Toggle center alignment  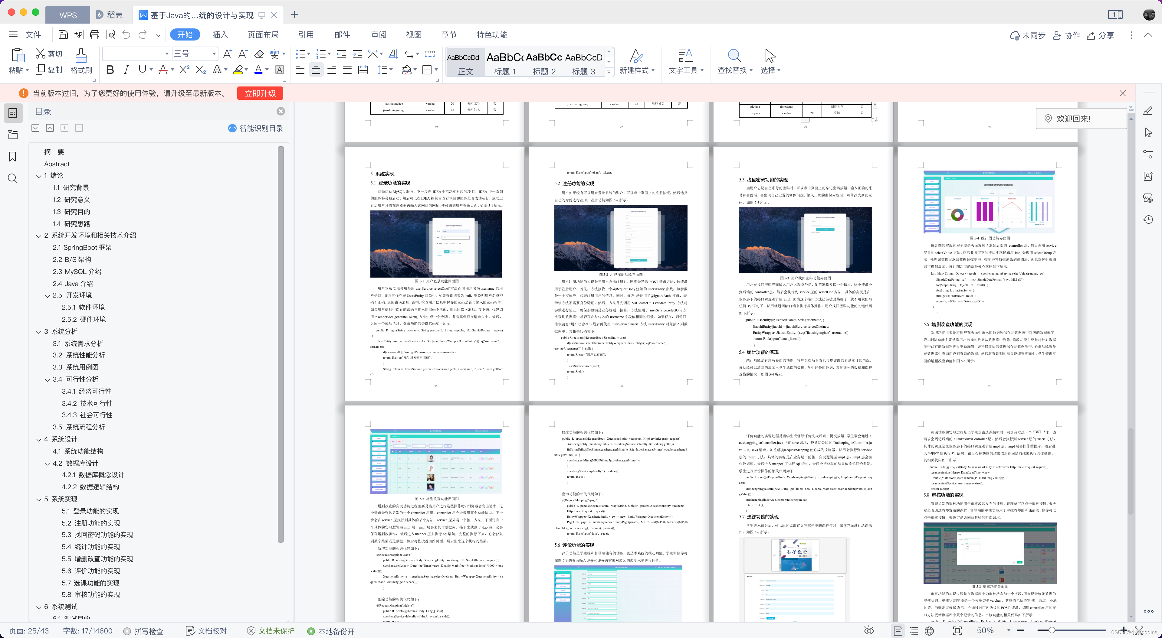(x=316, y=70)
